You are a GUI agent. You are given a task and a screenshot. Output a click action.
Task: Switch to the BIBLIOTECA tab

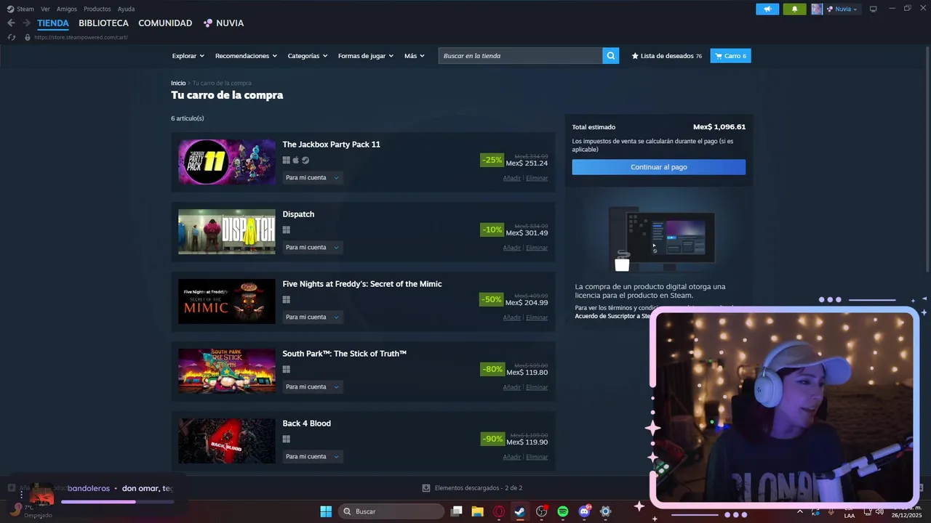coord(103,23)
